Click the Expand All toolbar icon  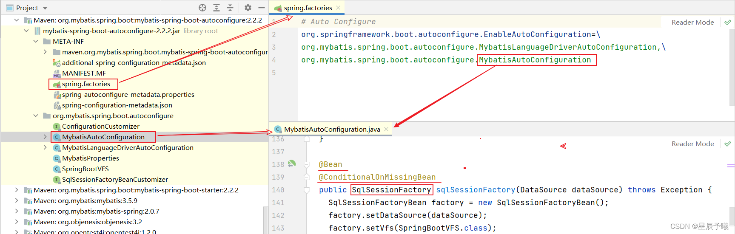tap(217, 8)
